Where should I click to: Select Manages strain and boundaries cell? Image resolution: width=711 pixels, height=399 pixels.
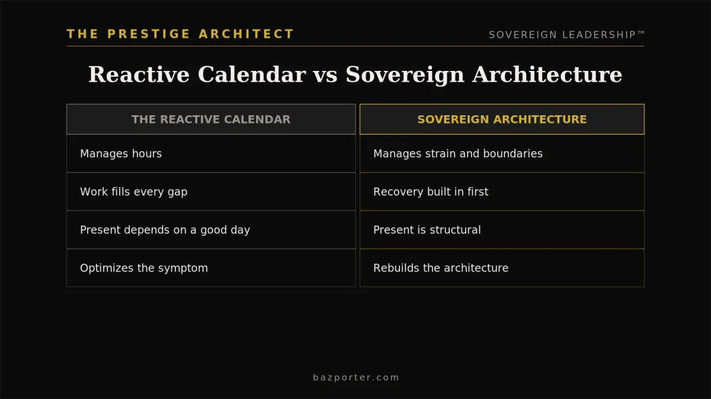[502, 154]
